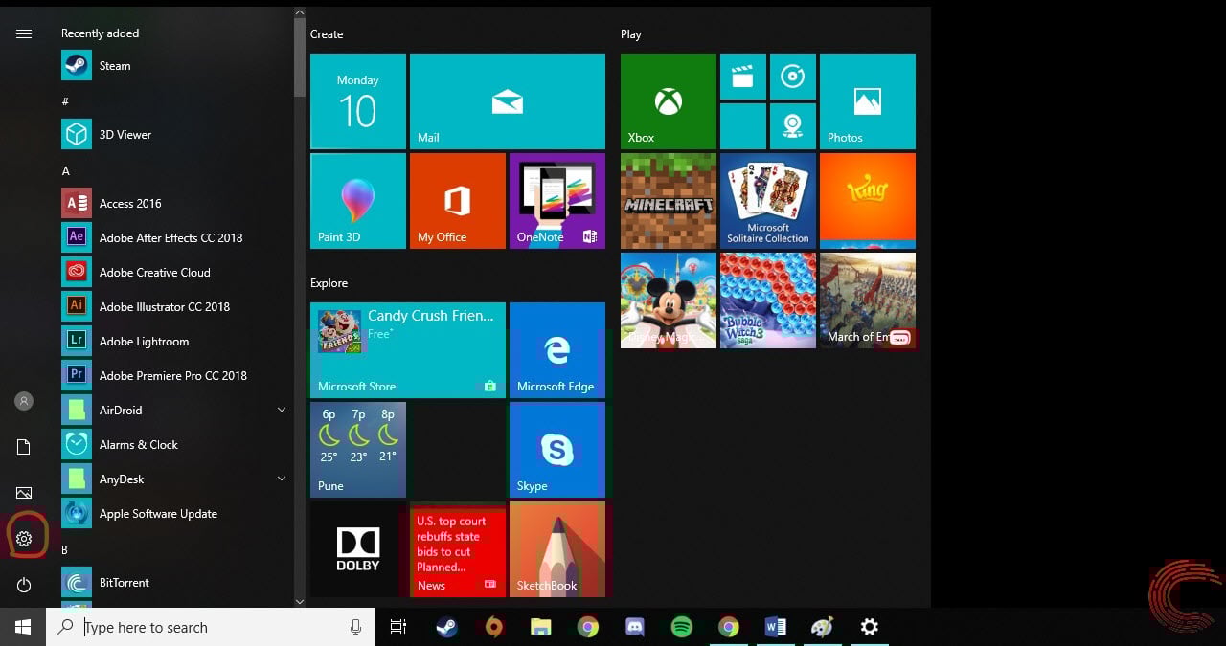Image resolution: width=1226 pixels, height=646 pixels.
Task: Click the Power button in Start
Action: click(x=24, y=585)
